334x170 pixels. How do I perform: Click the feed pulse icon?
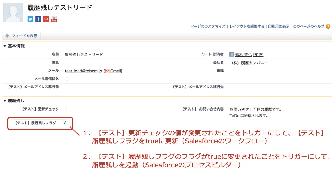8,36
